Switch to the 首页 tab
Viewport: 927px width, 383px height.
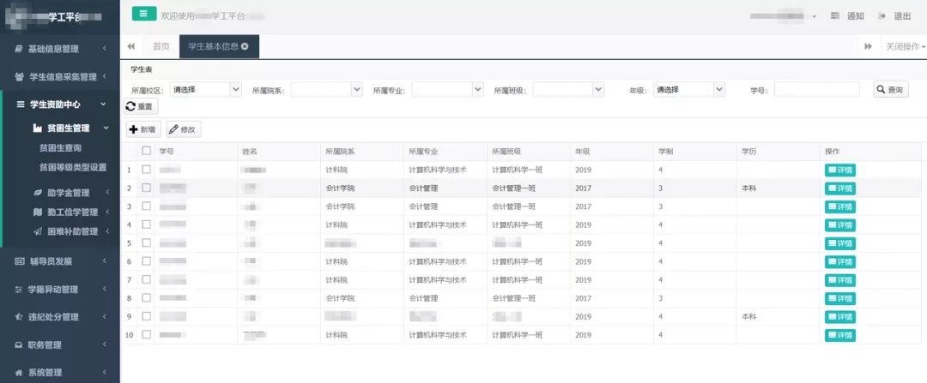[161, 46]
